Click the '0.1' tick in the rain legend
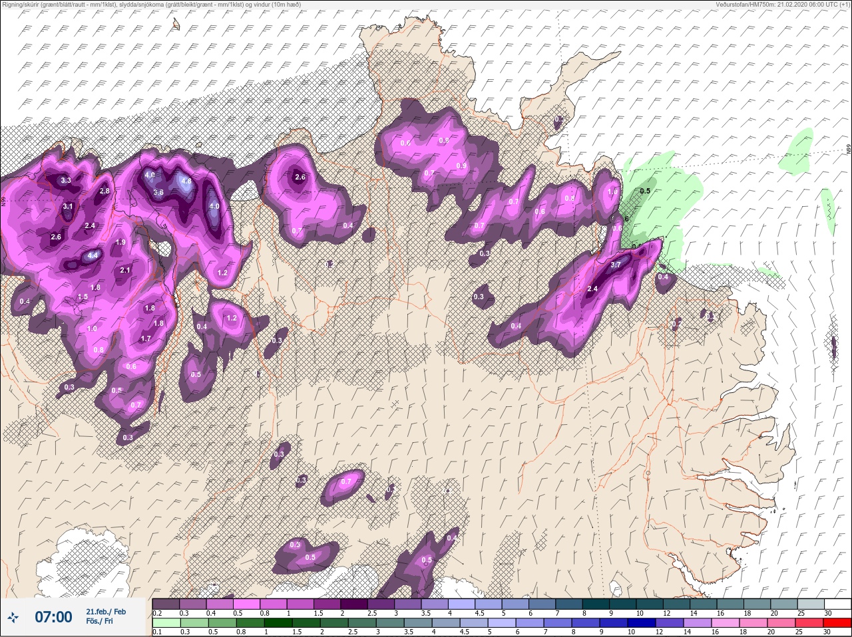852x637 pixels. coord(157,632)
